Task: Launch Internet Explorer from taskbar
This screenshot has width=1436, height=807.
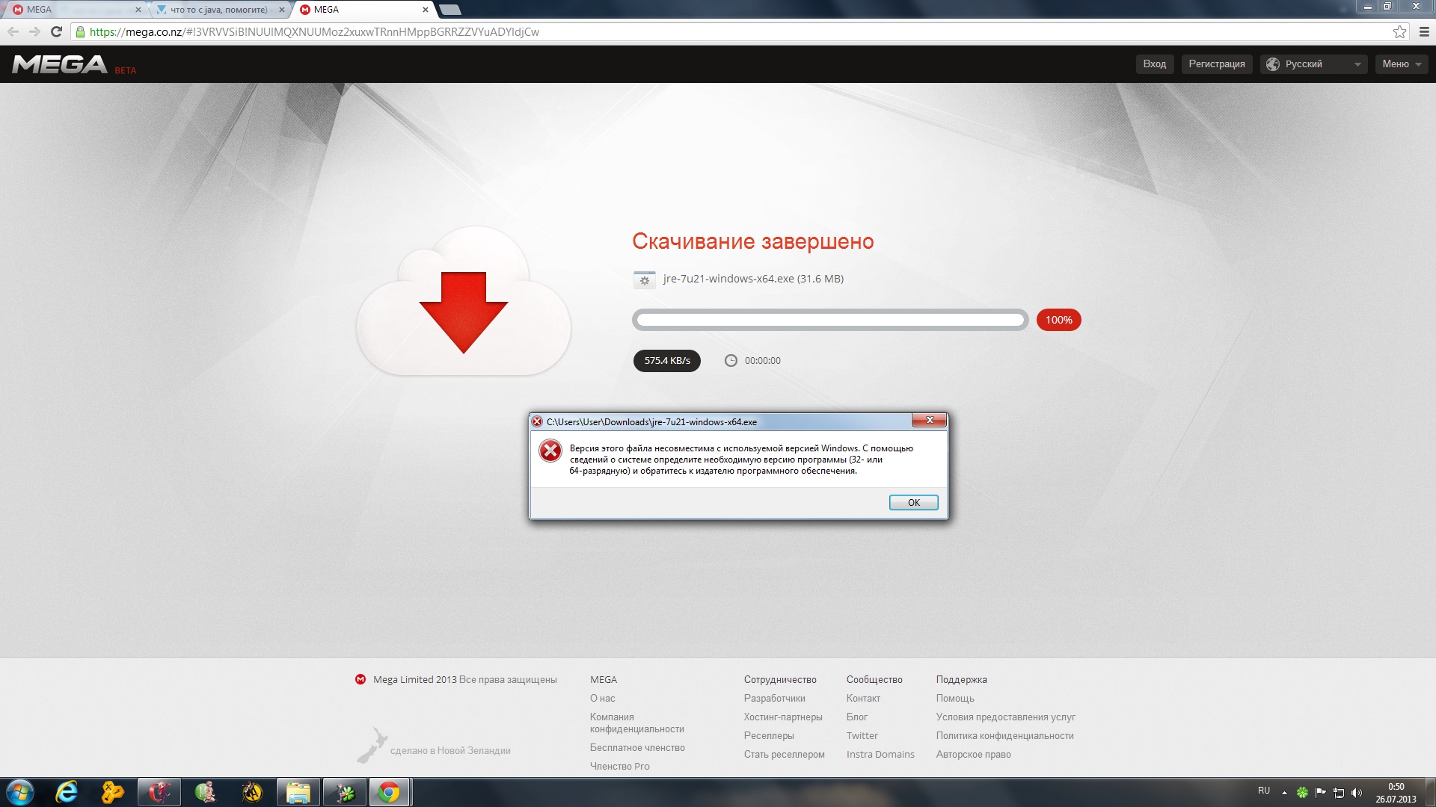Action: [x=67, y=792]
